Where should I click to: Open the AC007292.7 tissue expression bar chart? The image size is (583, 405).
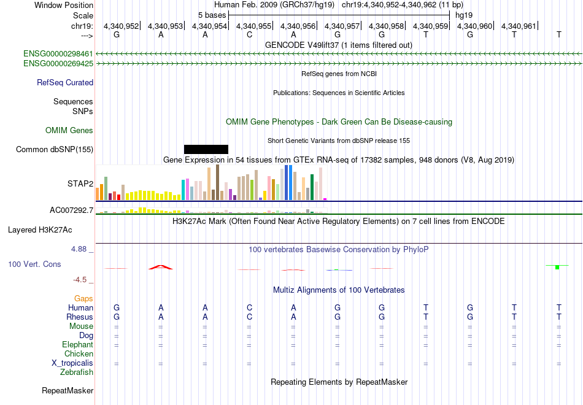click(x=211, y=210)
